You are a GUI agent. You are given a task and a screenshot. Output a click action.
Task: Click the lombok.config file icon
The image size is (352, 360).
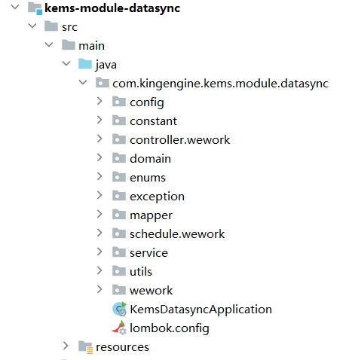[x=119, y=328]
